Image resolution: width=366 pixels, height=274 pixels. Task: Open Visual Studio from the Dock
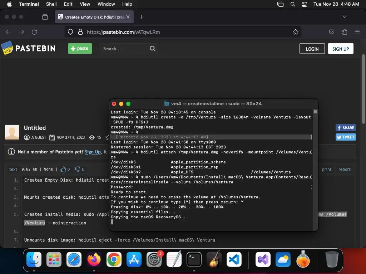263,259
